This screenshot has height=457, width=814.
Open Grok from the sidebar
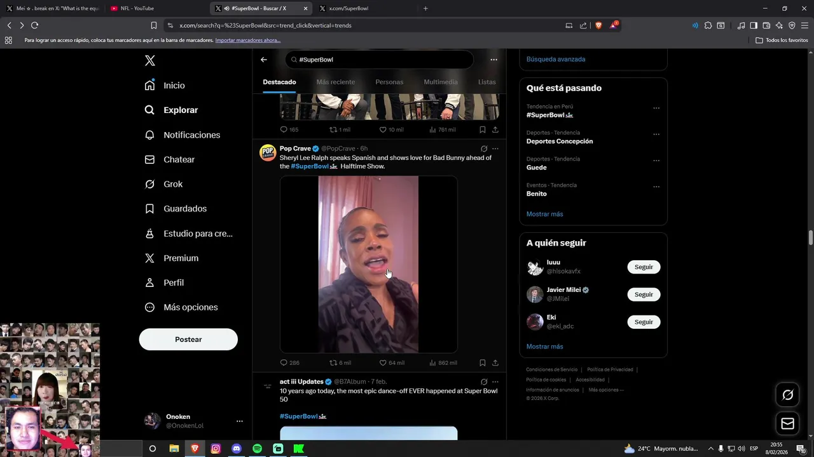(163, 184)
